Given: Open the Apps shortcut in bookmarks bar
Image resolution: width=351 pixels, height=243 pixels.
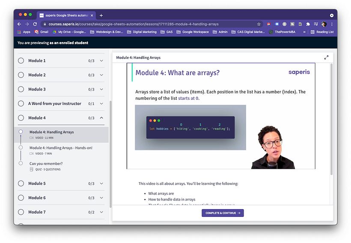Looking at the screenshot, I should click(x=24, y=32).
